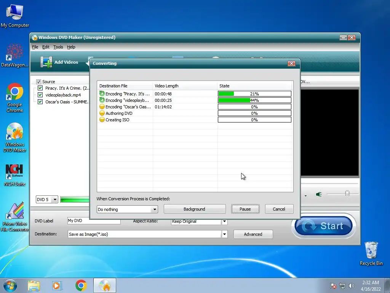Select DVD Maker taskbar button
Viewport: 390px width, 293px height.
[x=105, y=285]
